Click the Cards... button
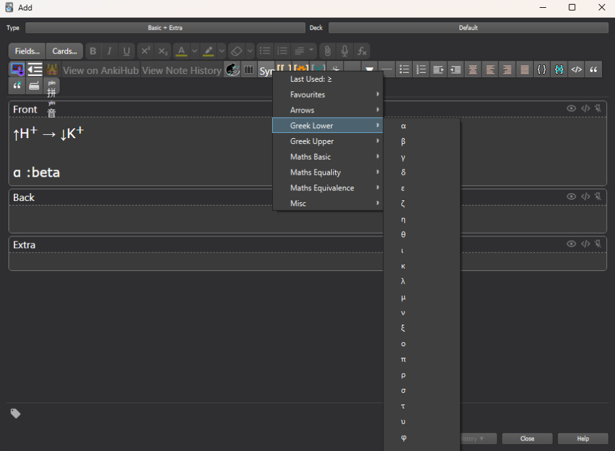Viewport: 615px width, 451px height. (x=64, y=51)
